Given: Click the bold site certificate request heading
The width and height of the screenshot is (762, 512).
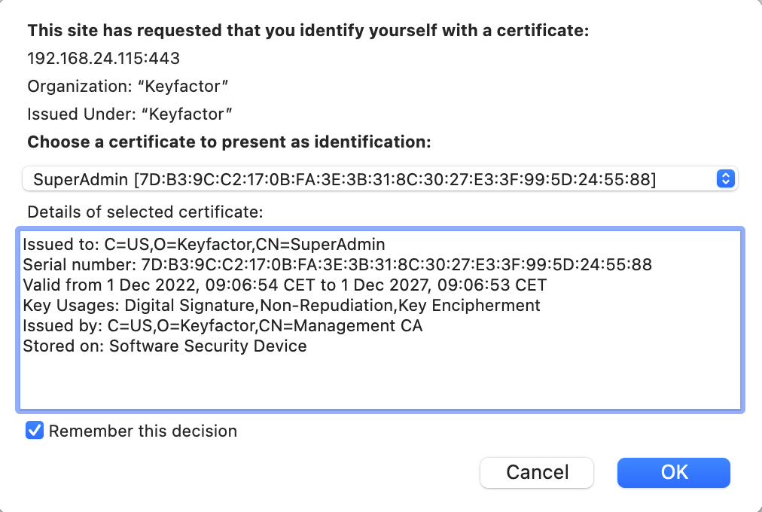Looking at the screenshot, I should (307, 31).
